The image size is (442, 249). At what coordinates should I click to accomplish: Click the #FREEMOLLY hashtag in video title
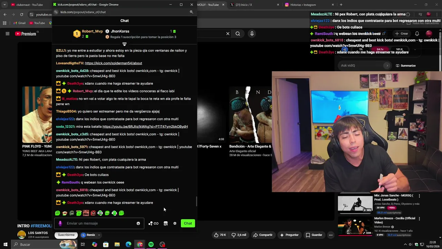click(x=41, y=226)
